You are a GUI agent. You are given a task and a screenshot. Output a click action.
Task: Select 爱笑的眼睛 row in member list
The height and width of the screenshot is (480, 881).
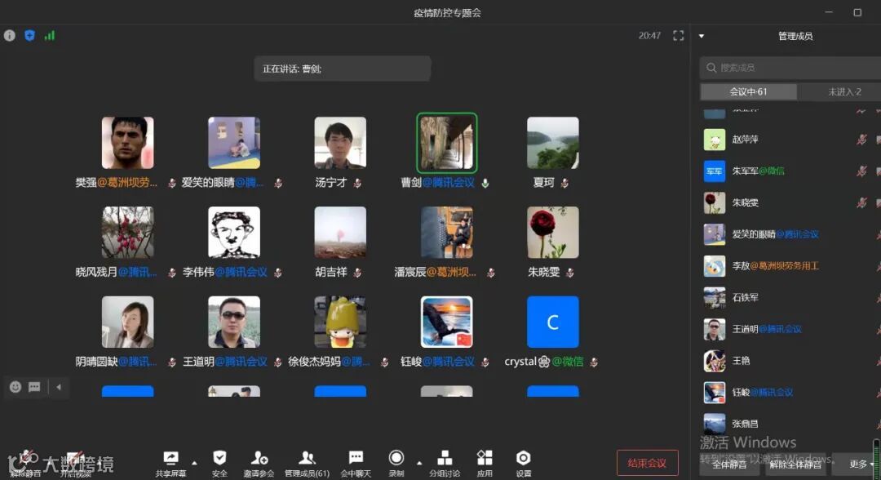tap(790, 234)
